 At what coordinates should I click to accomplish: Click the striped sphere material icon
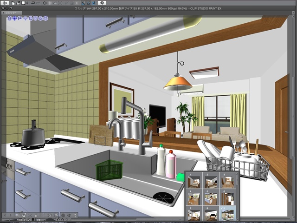pyautogui.click(x=63, y=215)
